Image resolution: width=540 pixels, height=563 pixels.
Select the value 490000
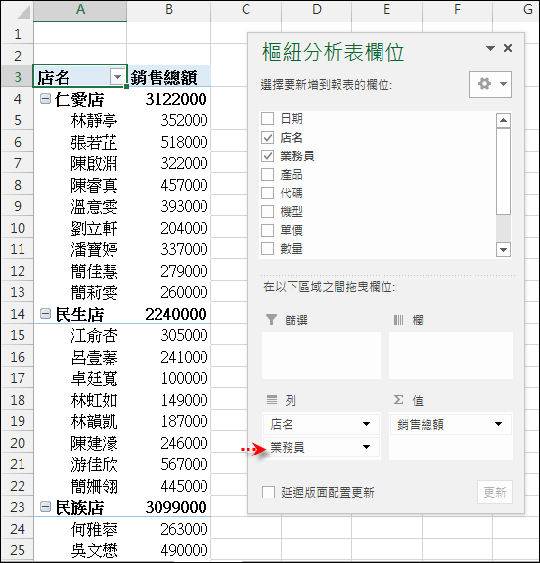(169, 550)
